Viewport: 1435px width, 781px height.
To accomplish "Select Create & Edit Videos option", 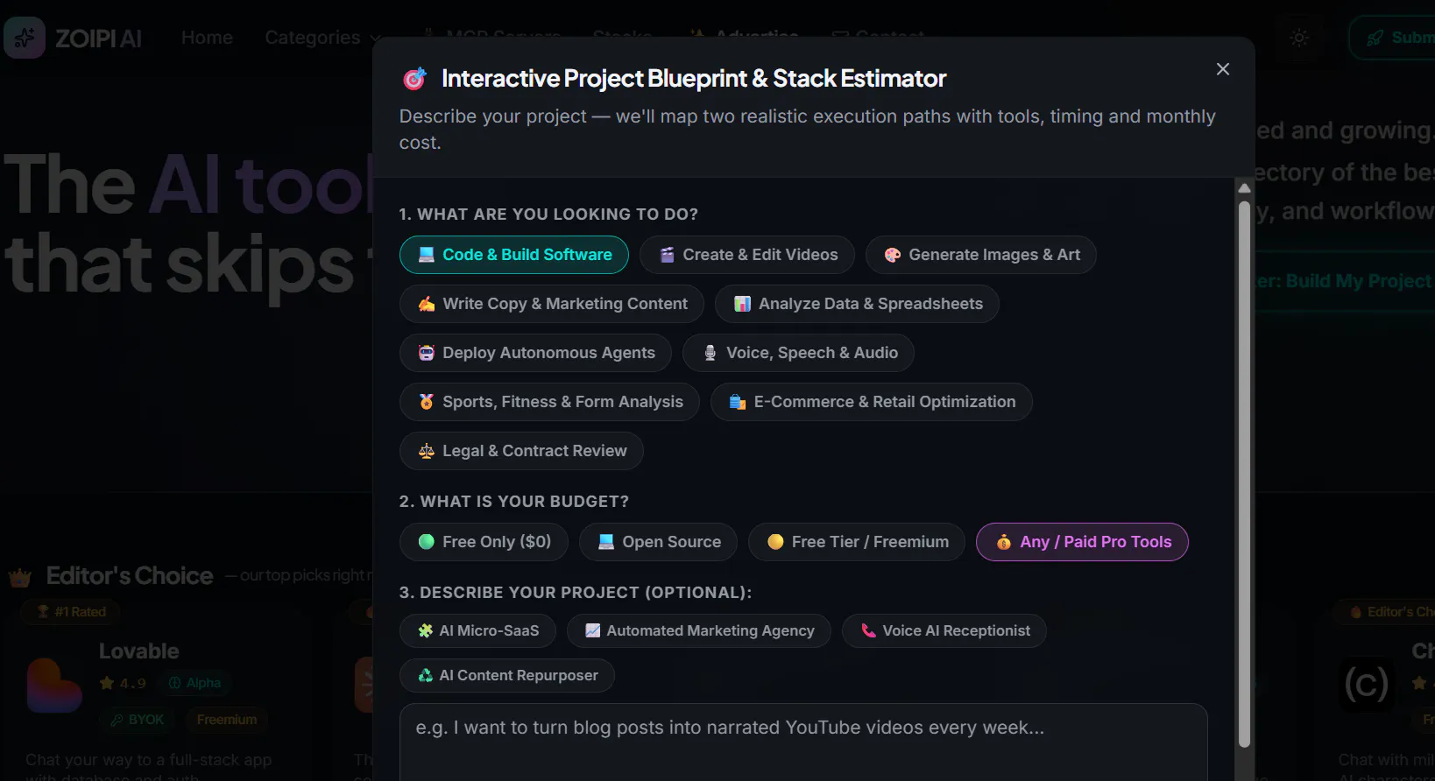I will coord(747,255).
